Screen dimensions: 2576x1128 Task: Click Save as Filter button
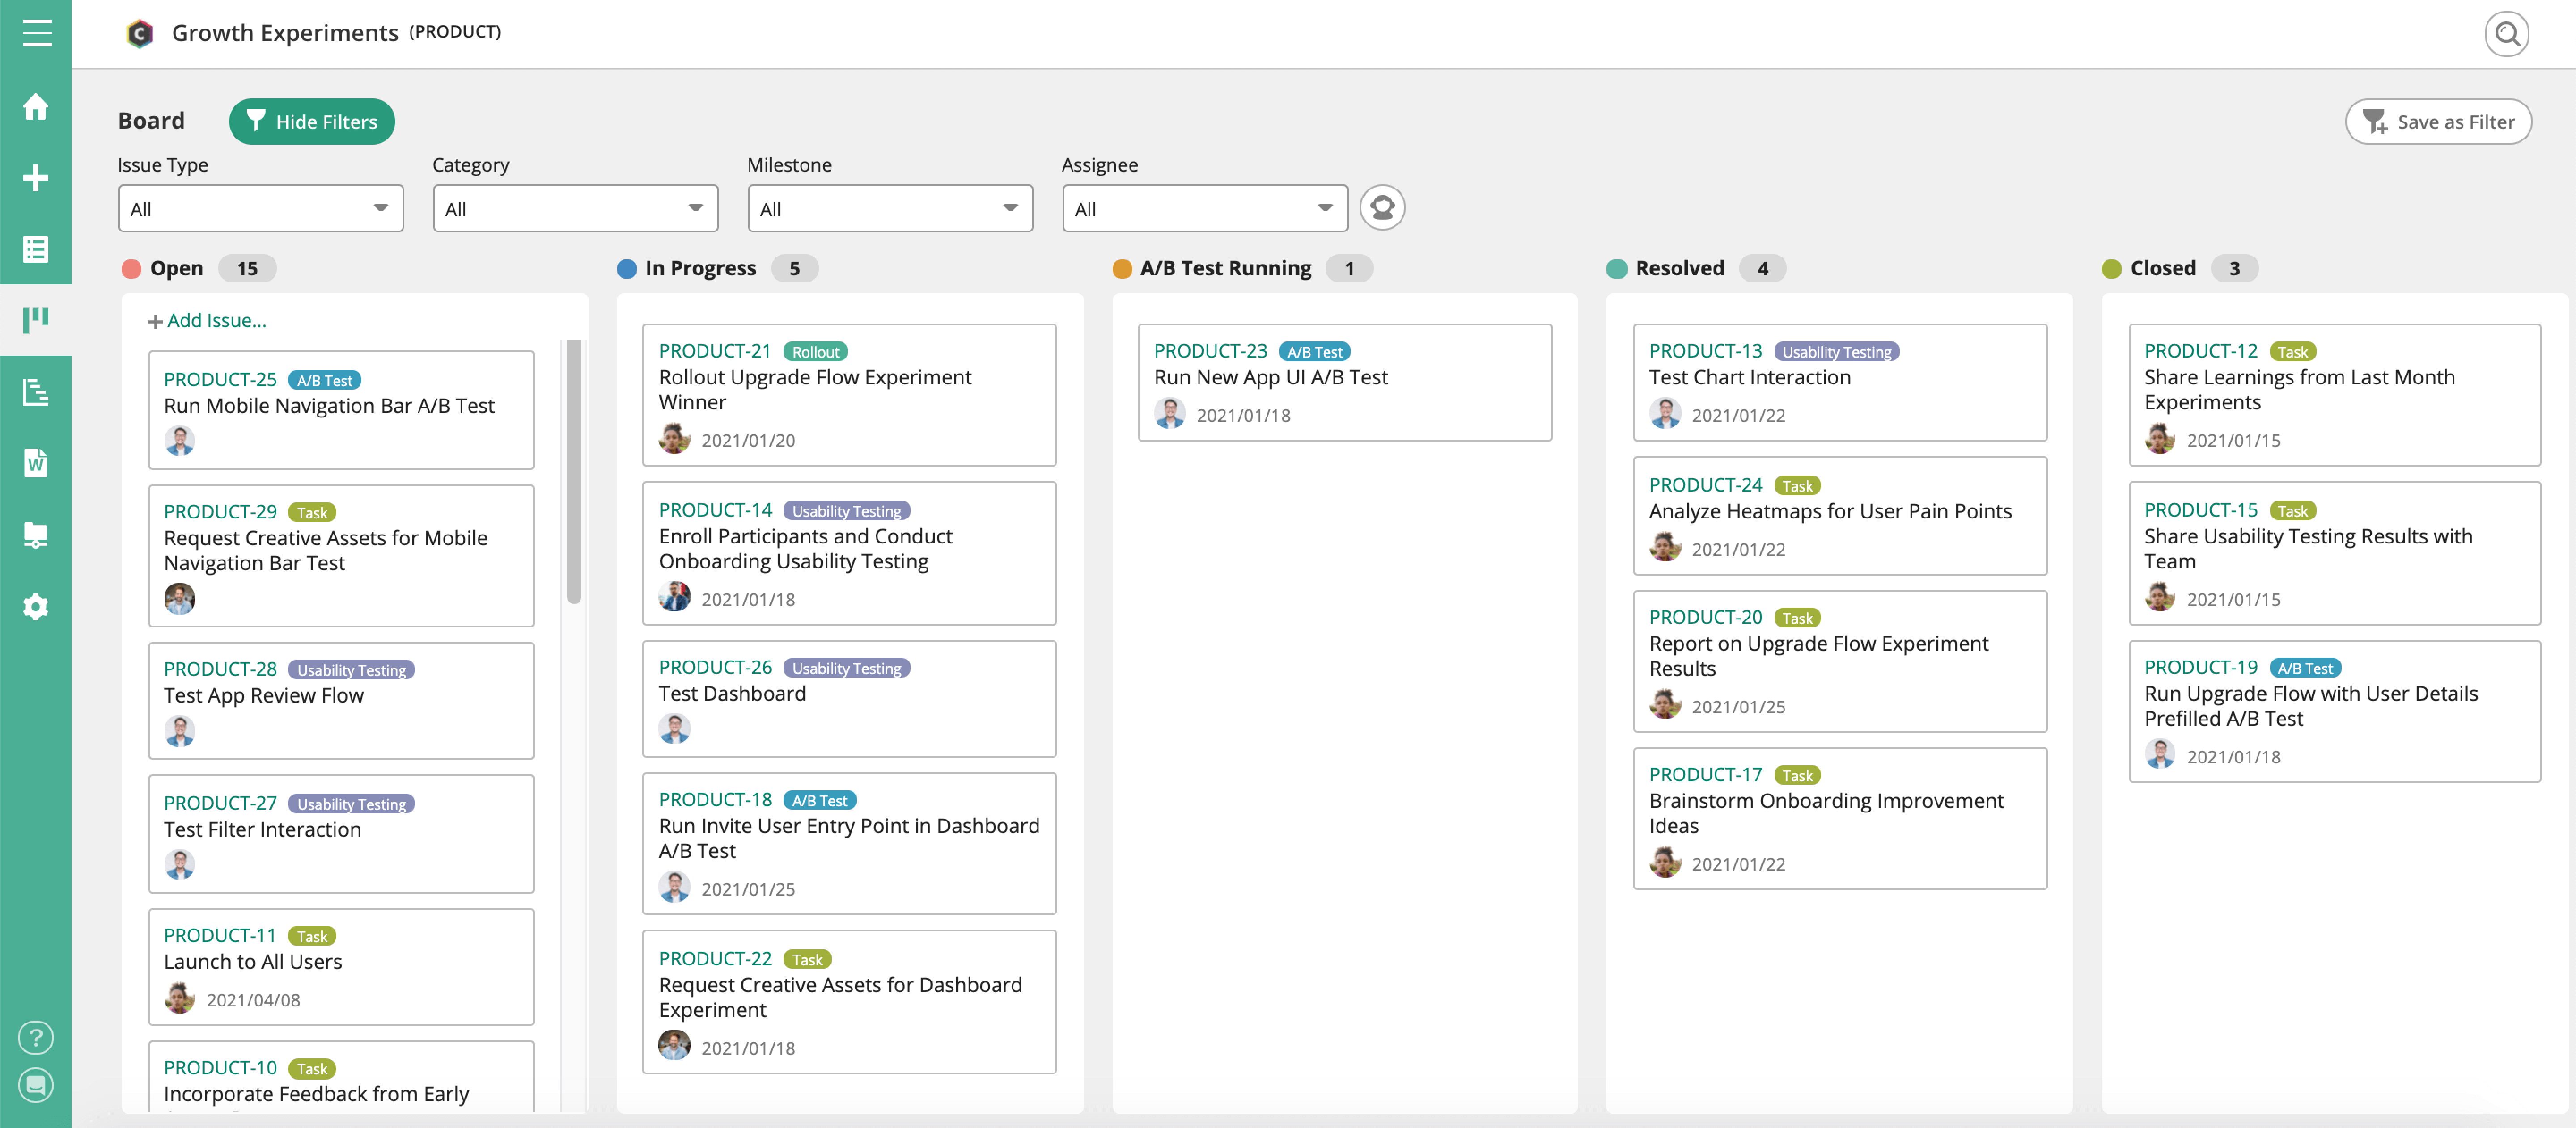coord(2437,121)
